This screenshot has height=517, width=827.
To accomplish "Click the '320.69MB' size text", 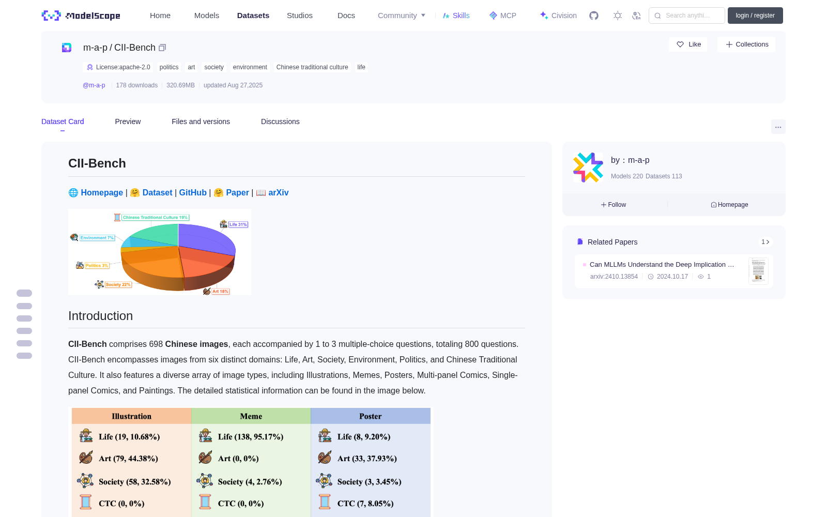I will tap(180, 85).
